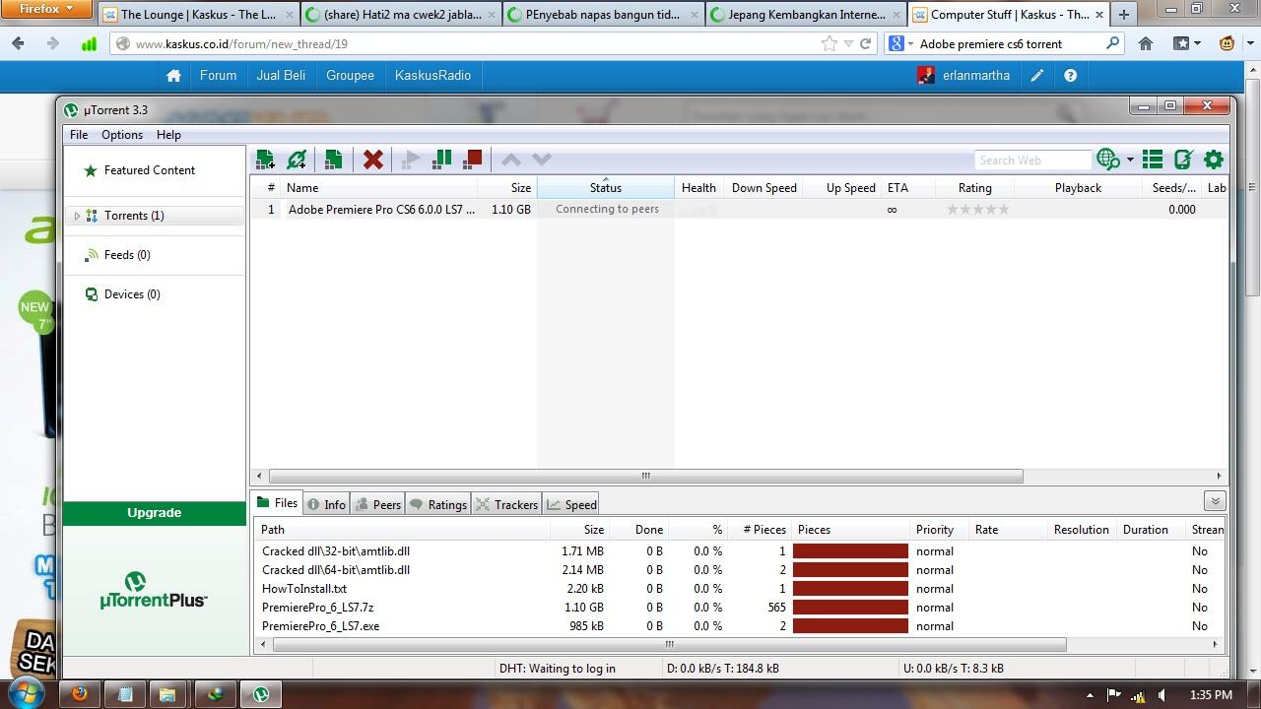
Task: Sort torrents by the Name column header
Action: pyautogui.click(x=380, y=188)
